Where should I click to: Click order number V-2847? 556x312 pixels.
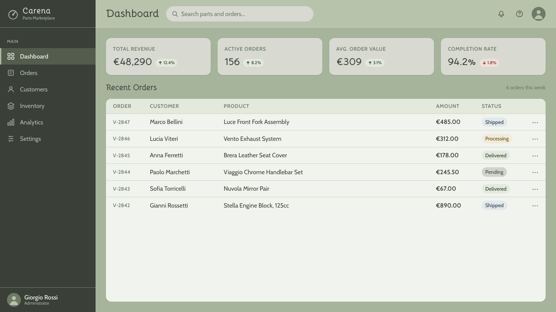[121, 122]
